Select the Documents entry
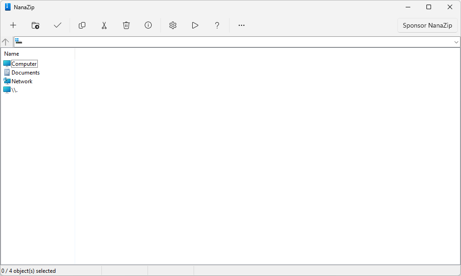Viewport: 461px width, 276px height. point(25,73)
